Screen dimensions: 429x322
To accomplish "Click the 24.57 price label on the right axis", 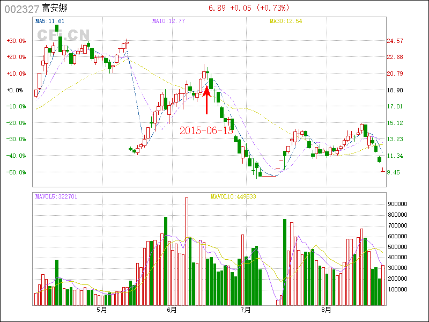I will point(395,41).
